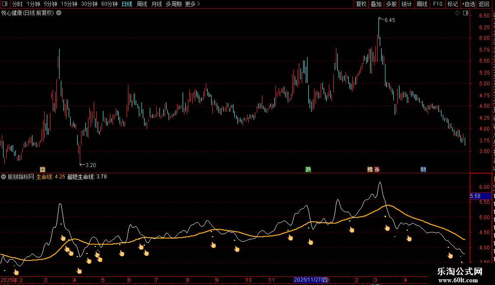Open the 多股 multi-stock view
The height and width of the screenshot is (285, 495).
point(391,4)
